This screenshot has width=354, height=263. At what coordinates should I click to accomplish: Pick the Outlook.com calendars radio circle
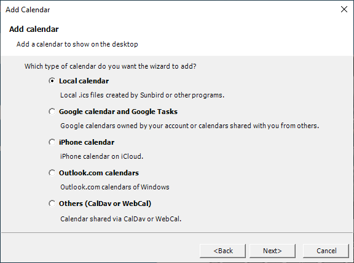[x=52, y=173]
